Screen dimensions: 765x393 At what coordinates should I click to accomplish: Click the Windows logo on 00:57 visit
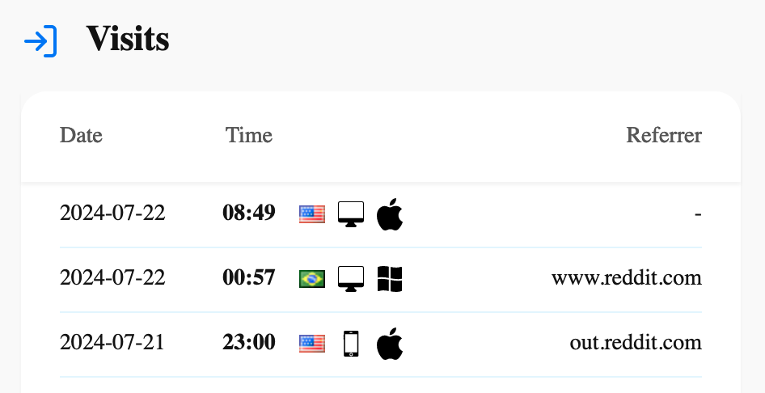tap(390, 279)
